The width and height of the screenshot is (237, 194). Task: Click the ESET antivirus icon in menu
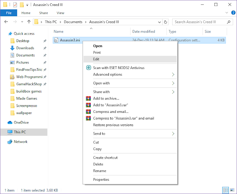coord(89,68)
